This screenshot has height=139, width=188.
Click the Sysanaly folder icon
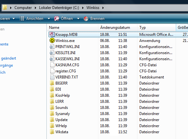pyautogui.click(x=52, y=114)
